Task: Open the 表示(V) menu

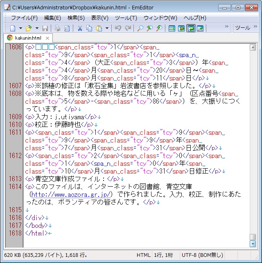Action: [x=100, y=18]
